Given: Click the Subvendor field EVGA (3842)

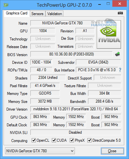Looking at the screenshot, I should pos(98,62).
